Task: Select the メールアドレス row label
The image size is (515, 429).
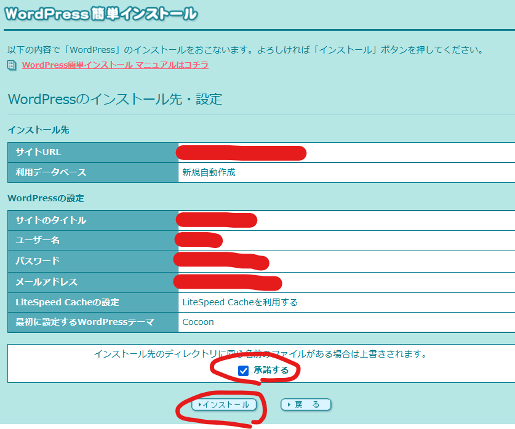Action: coord(47,282)
